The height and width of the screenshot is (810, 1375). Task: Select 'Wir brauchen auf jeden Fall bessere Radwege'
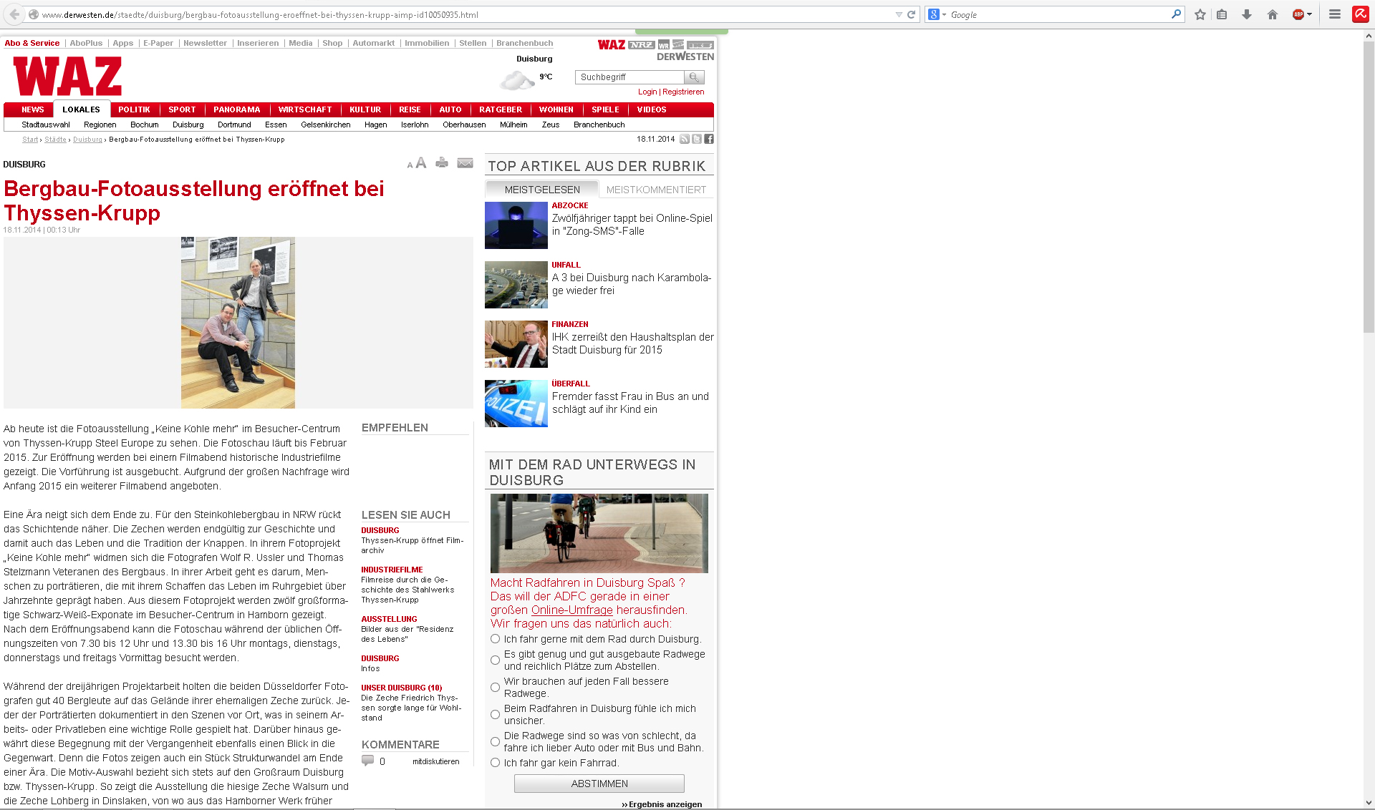click(x=495, y=688)
